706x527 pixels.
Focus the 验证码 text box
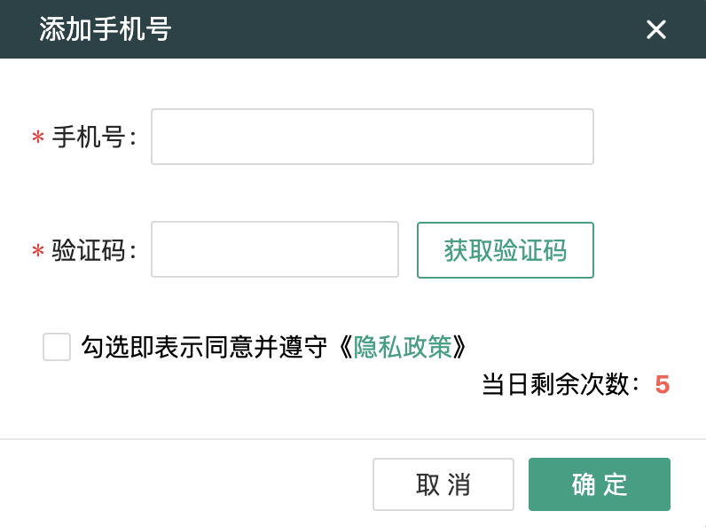275,250
